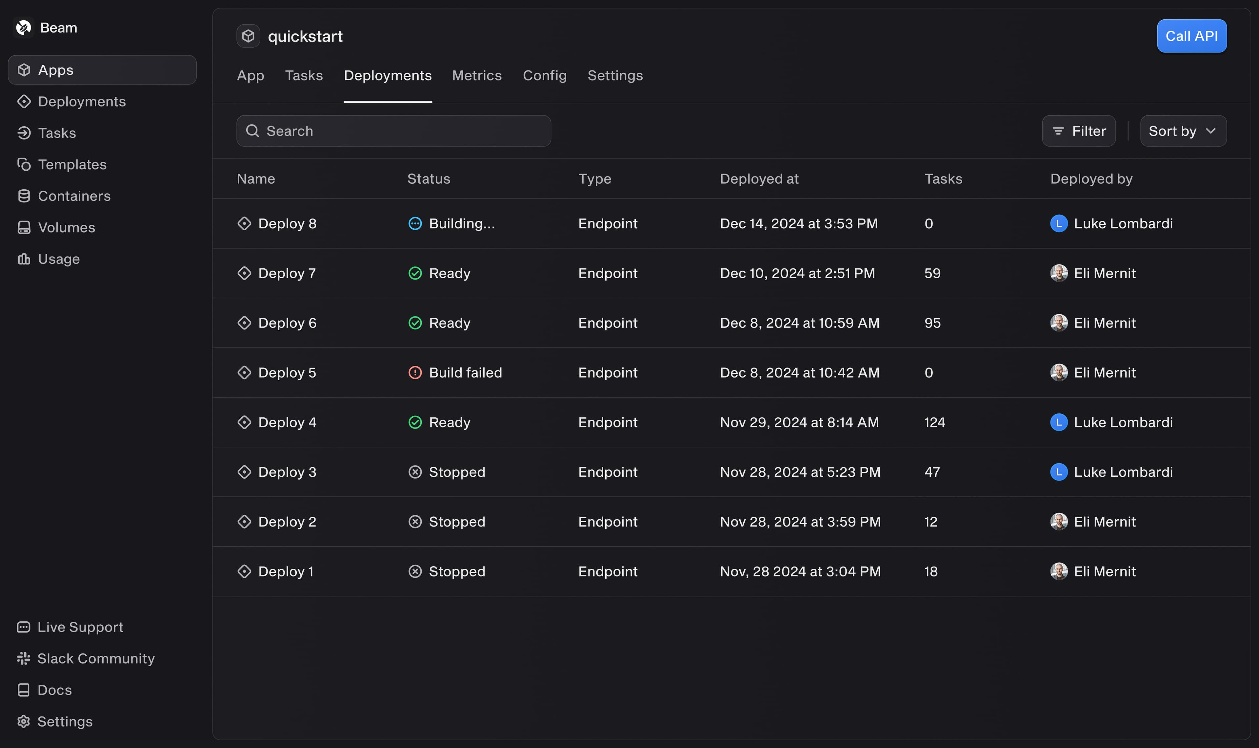1259x748 pixels.
Task: Switch to the Metrics tab
Action: [476, 75]
